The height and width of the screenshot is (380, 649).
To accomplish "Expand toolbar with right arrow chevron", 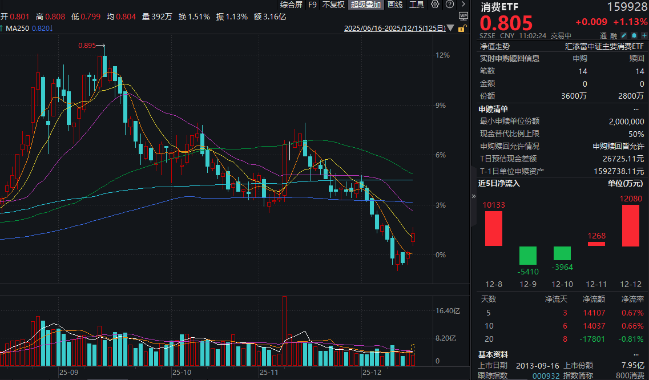I will tap(463, 5).
